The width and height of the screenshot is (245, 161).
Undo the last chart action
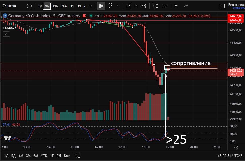176,6
